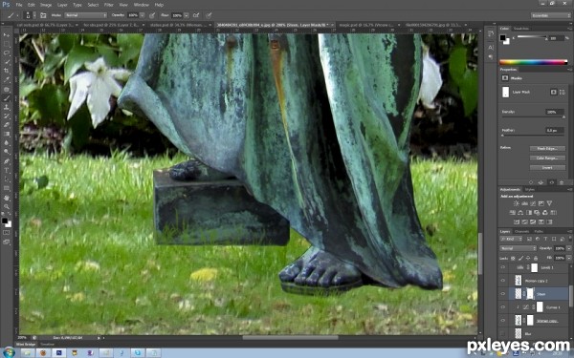
Task: Select the Hand tool
Action: point(7,198)
